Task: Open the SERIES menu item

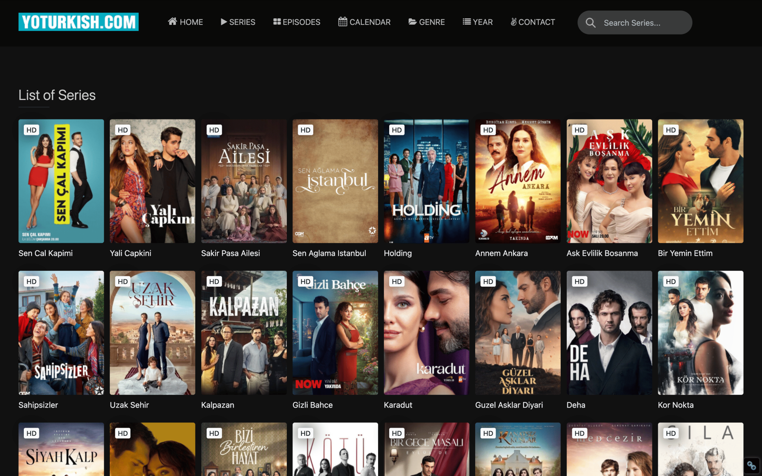Action: (238, 22)
